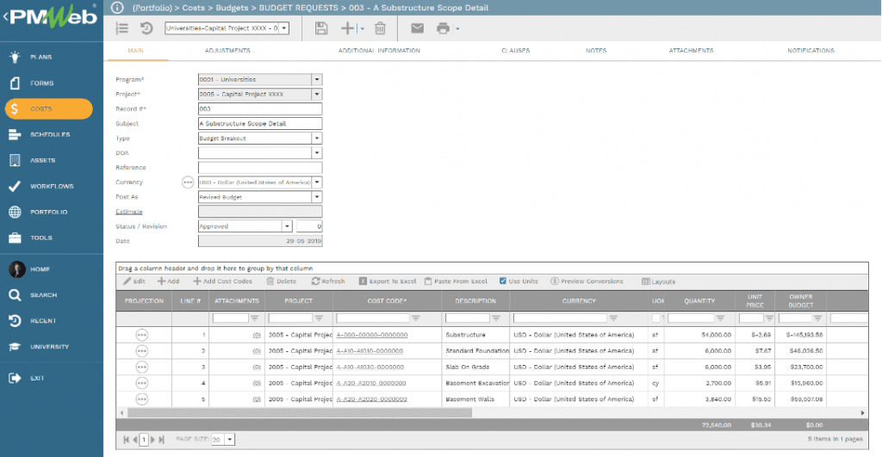Switch to the Notifications tab
This screenshot has width=882, height=457.
click(x=811, y=51)
